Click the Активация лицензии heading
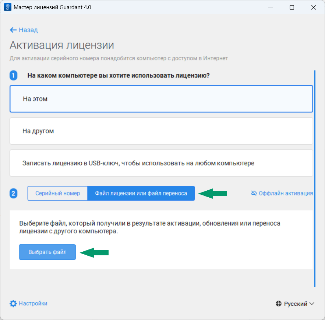This screenshot has height=320, width=325. 62,45
